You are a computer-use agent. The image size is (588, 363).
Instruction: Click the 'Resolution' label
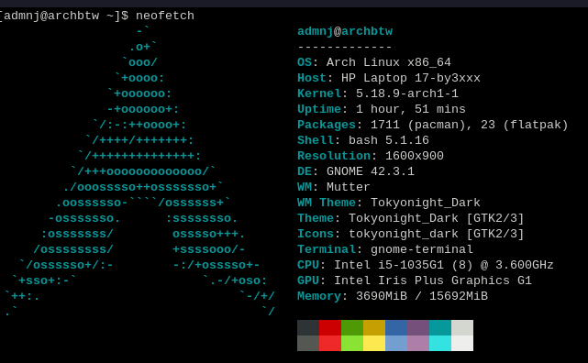(334, 156)
